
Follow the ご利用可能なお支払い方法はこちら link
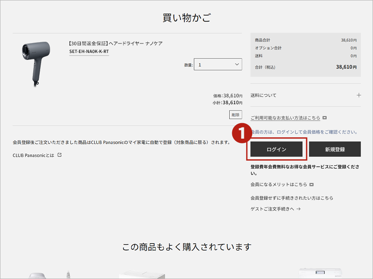285,118
